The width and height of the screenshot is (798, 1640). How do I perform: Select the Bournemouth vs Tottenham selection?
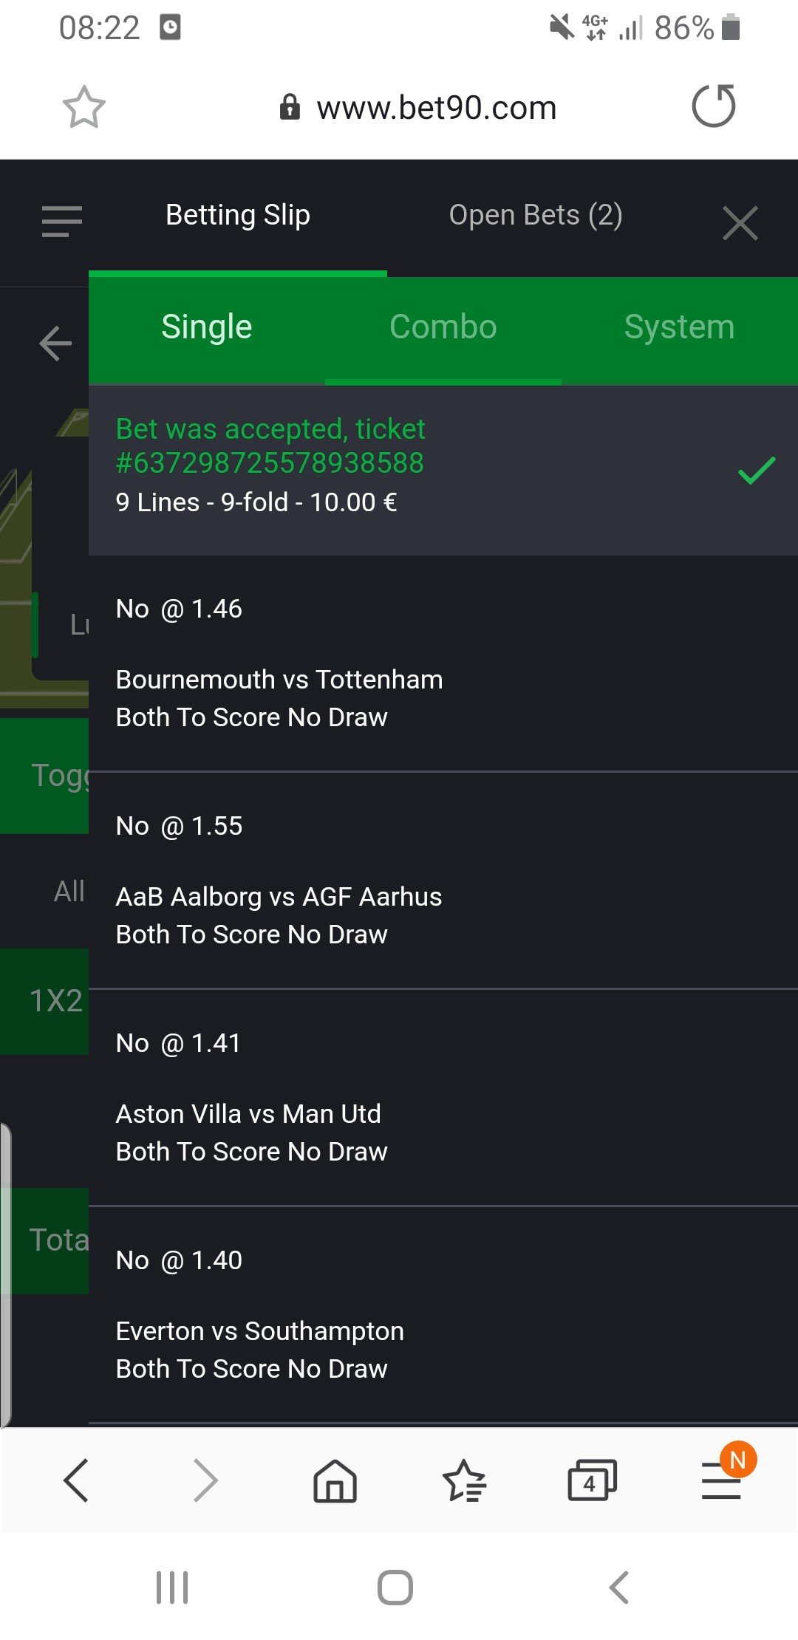point(279,680)
